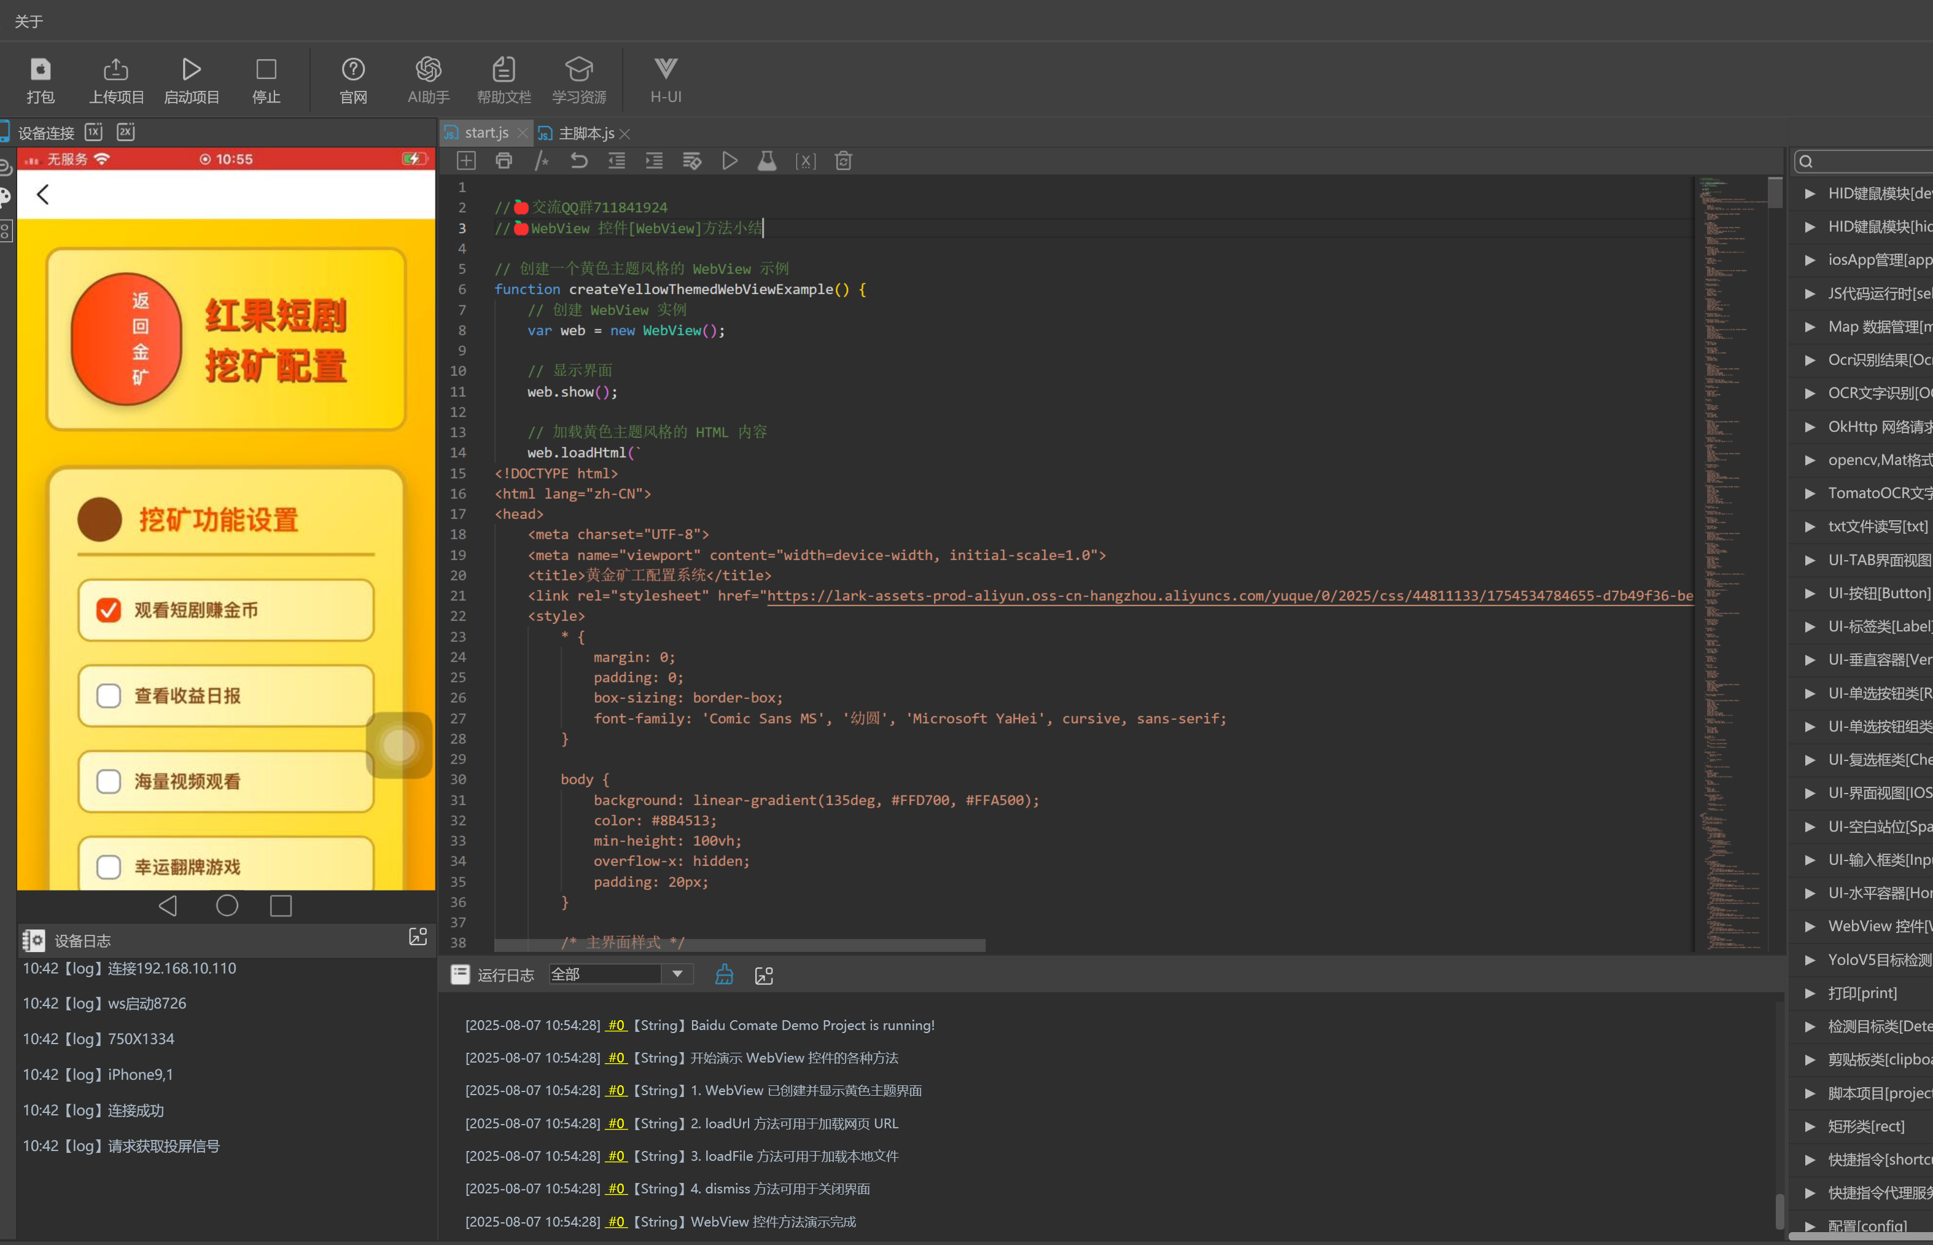
Task: Open the lark-assets stylesheet URL link
Action: tap(1230, 596)
